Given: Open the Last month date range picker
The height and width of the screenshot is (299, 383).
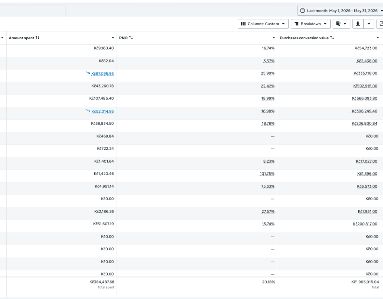Looking at the screenshot, I should (x=341, y=10).
